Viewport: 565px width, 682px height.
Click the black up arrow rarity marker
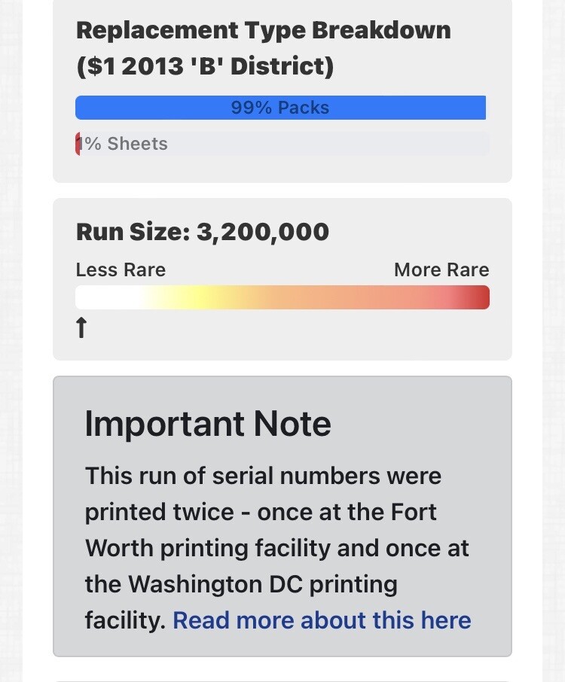tap(81, 328)
